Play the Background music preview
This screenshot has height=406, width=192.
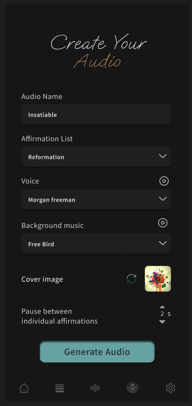pyautogui.click(x=163, y=223)
